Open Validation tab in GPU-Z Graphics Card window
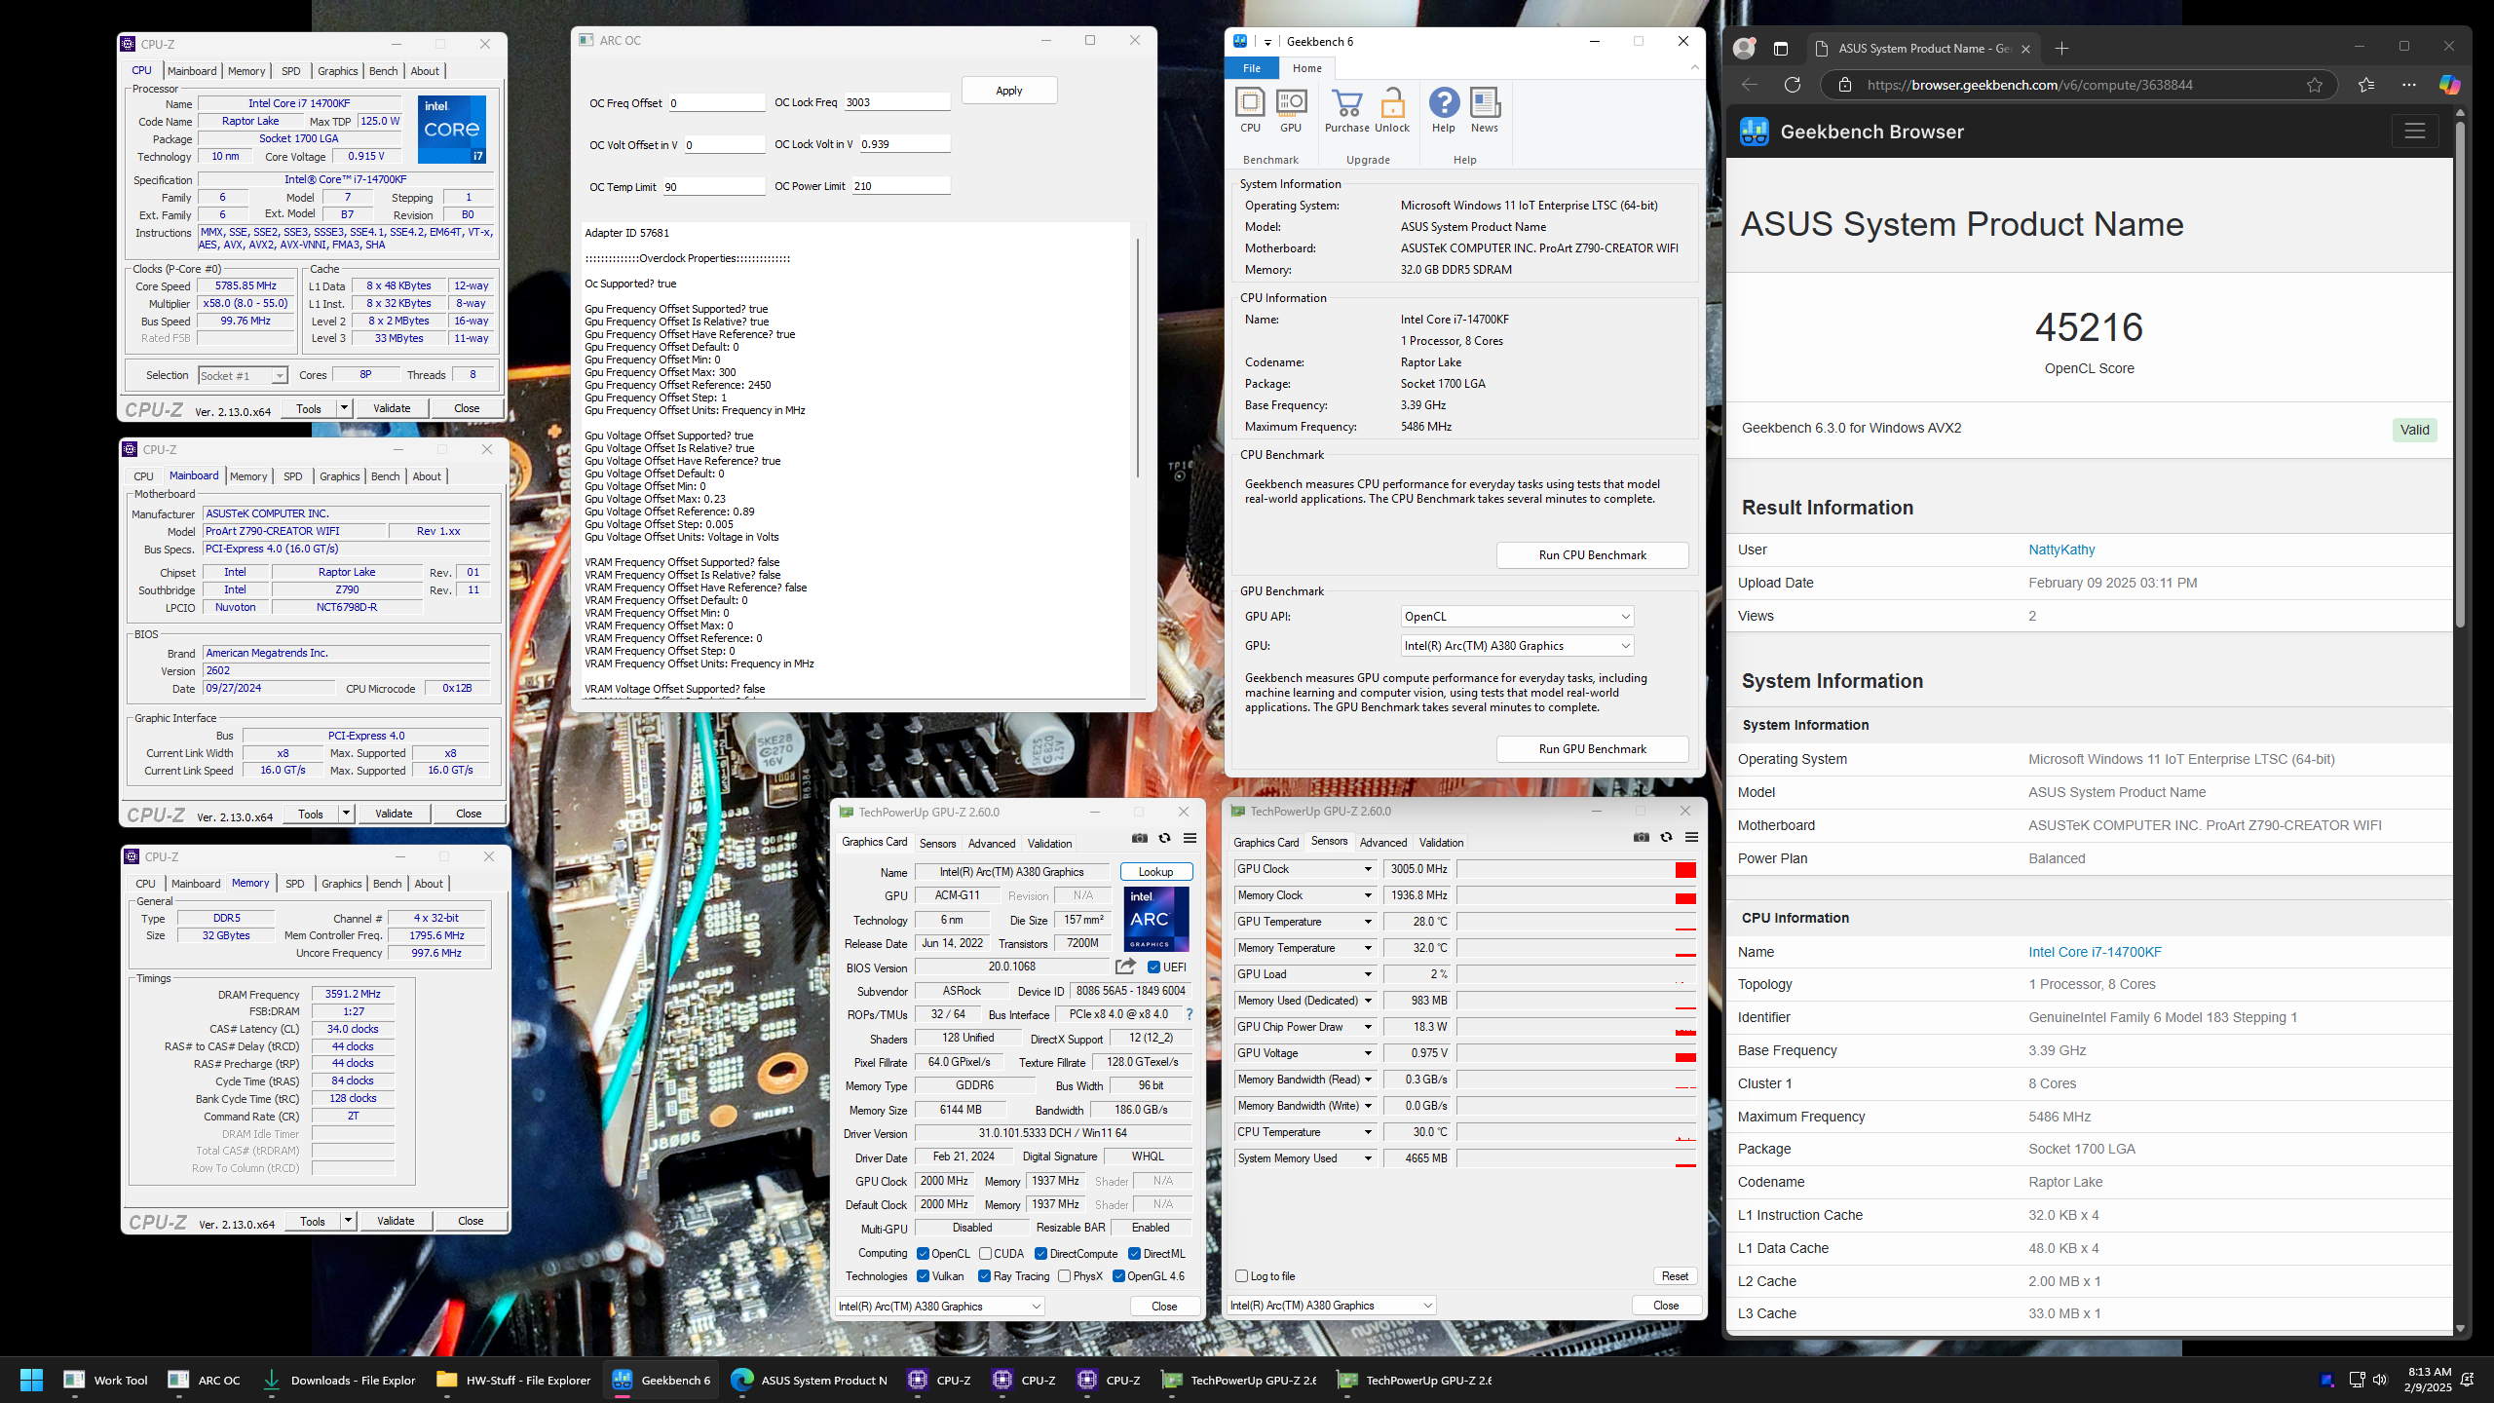This screenshot has height=1403, width=2494. pos(1049,844)
